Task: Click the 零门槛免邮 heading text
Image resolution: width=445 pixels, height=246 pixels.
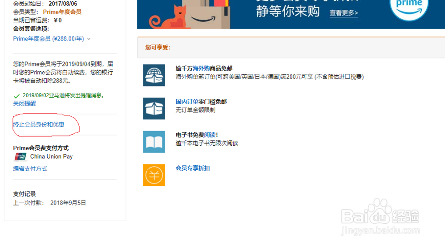Action: (x=213, y=102)
